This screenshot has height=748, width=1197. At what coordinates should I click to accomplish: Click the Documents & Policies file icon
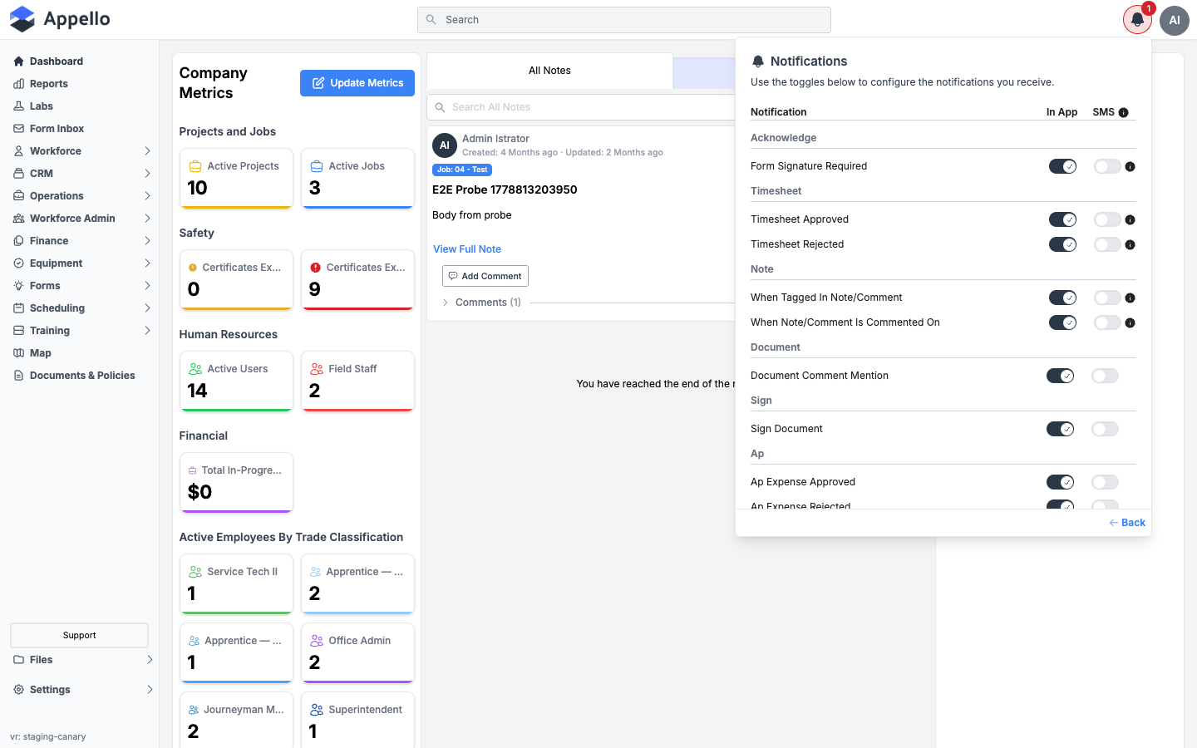18,376
